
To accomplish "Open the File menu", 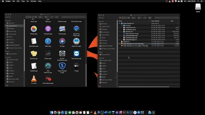I will pos(13,1).
